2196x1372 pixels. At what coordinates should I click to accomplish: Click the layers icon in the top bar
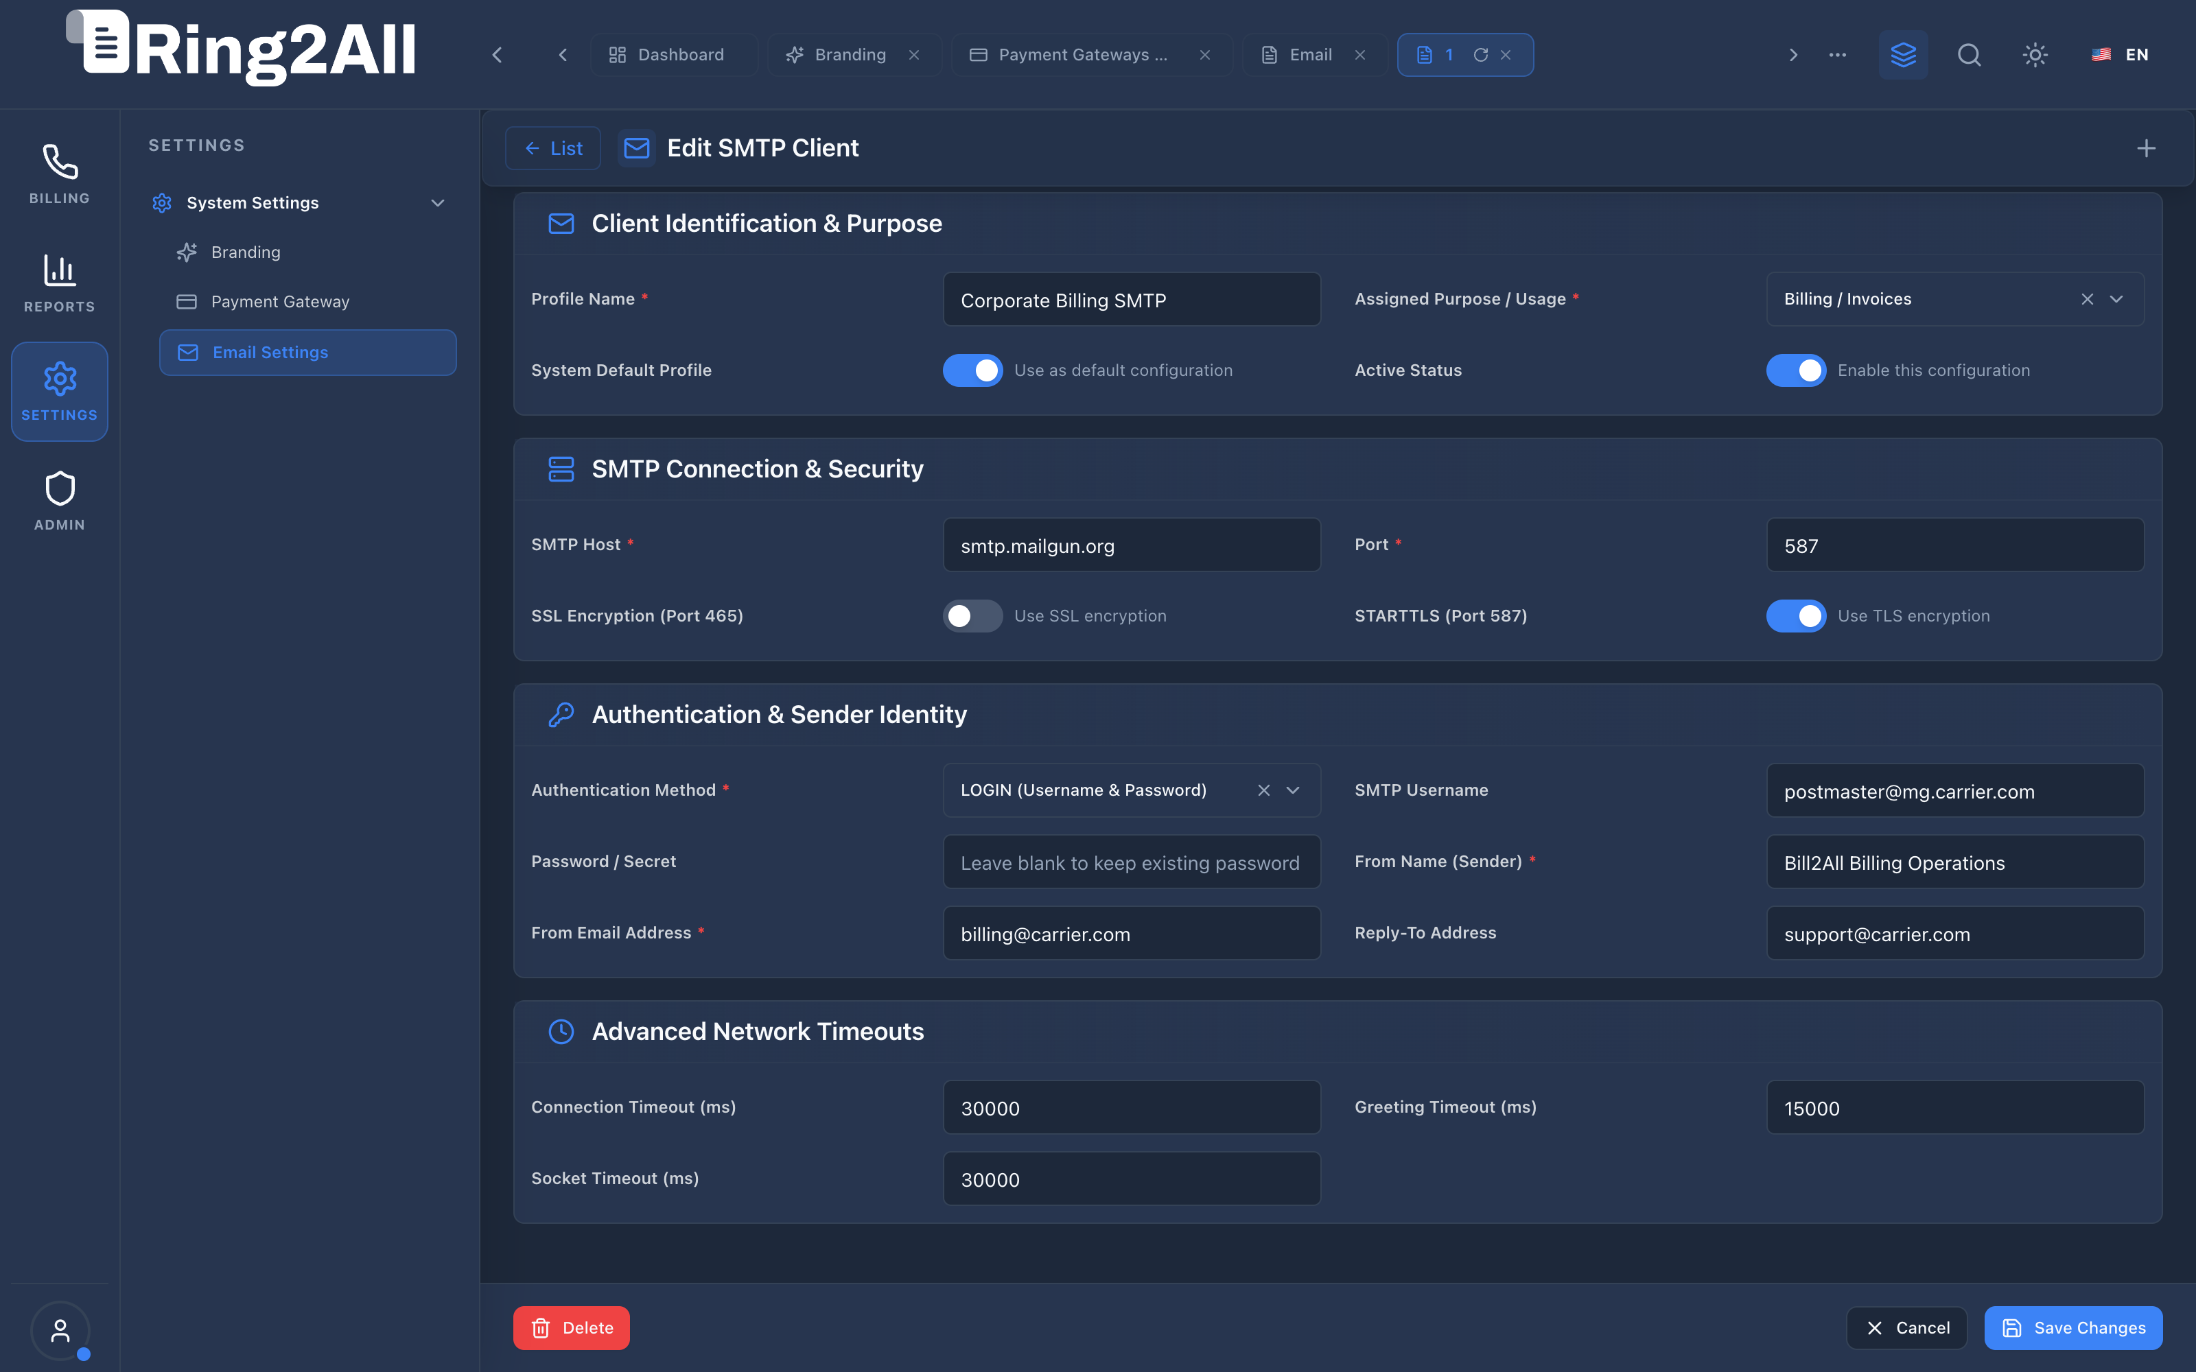[x=1903, y=54]
